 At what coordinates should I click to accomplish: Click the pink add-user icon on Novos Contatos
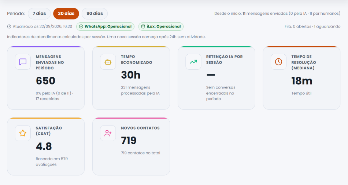pos(108,133)
